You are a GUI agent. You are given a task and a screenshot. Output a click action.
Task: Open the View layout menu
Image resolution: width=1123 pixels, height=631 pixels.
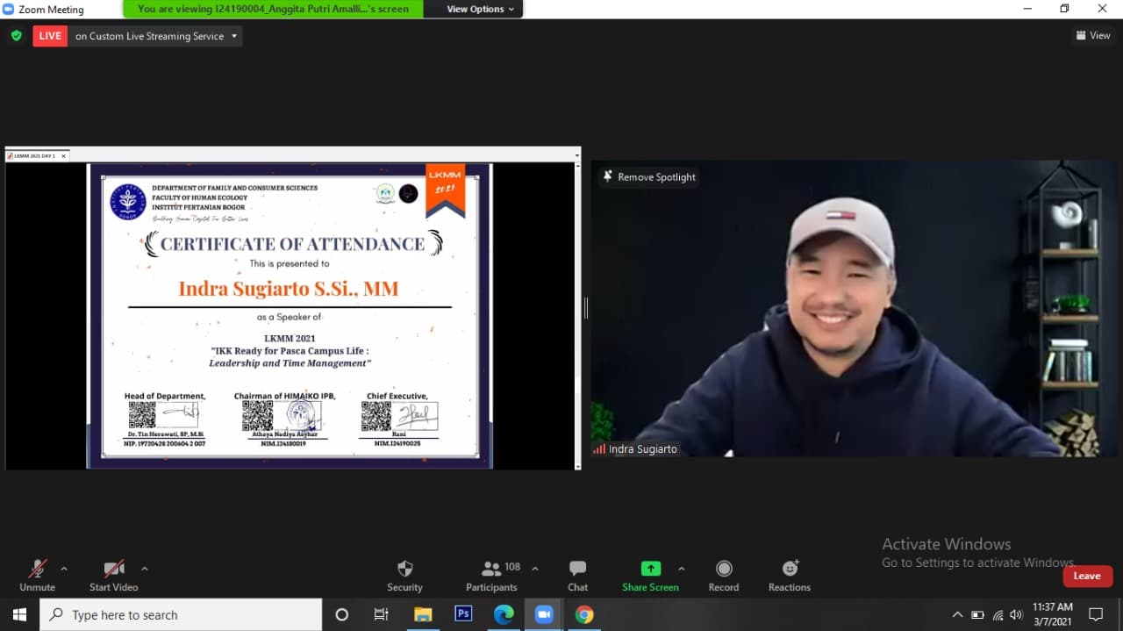(1093, 36)
